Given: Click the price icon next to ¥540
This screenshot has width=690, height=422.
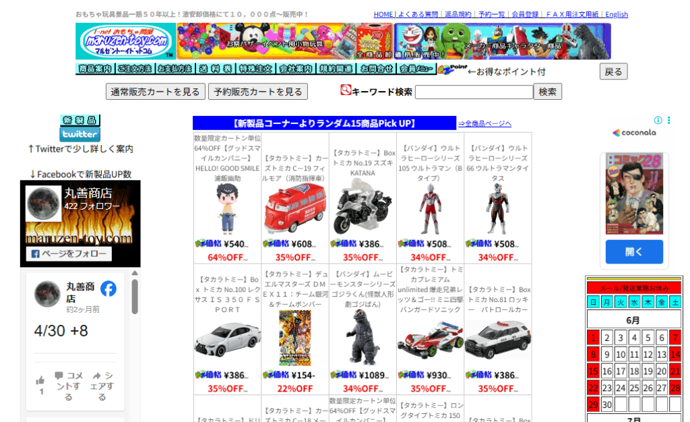Looking at the screenshot, I should (208, 243).
